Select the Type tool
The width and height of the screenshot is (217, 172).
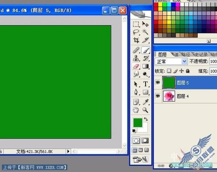(145, 84)
